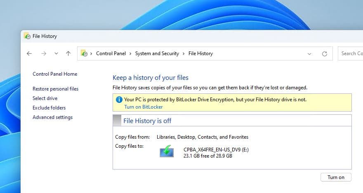
Task: Click Turn on BitLocker link
Action: point(144,107)
